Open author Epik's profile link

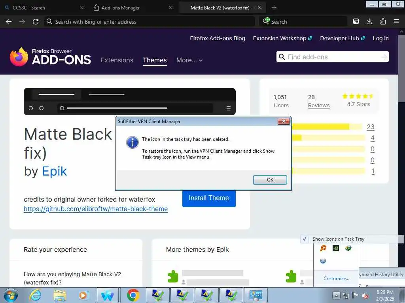(54, 171)
